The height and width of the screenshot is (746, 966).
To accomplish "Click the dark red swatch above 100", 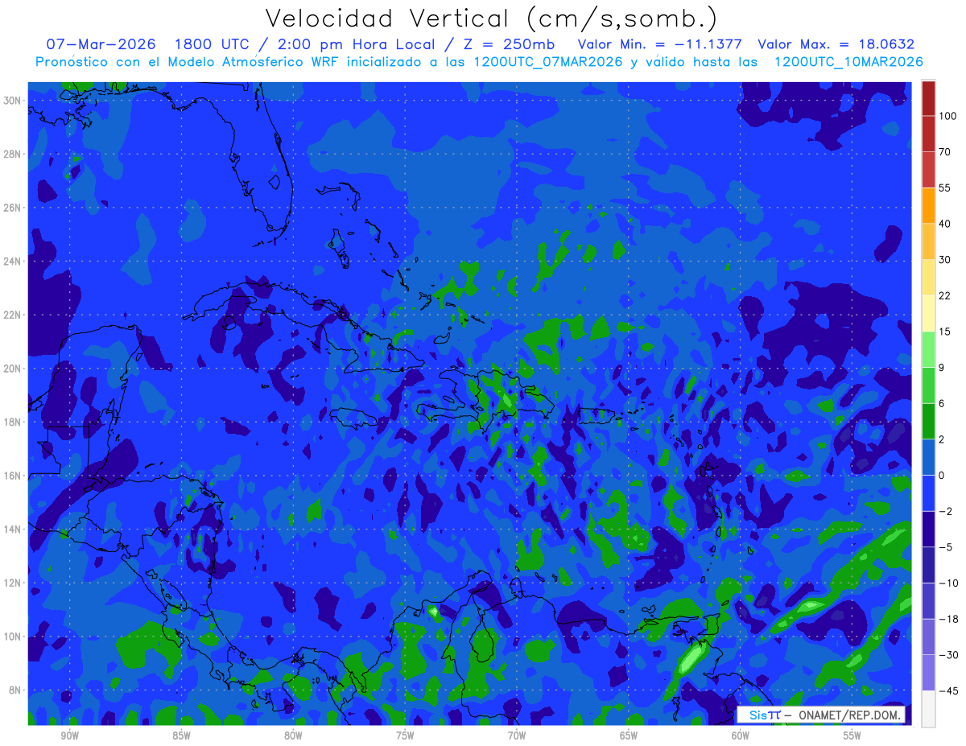I will coord(928,98).
